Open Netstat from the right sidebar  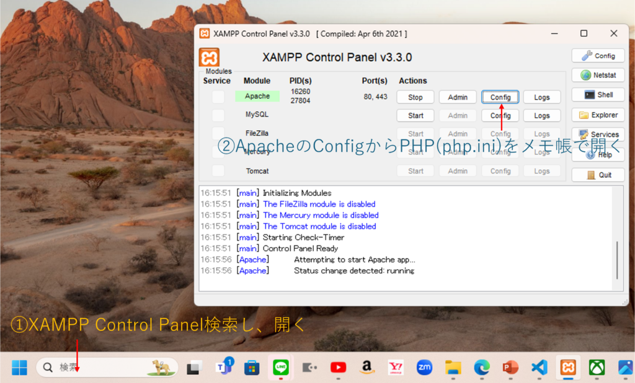coord(598,75)
